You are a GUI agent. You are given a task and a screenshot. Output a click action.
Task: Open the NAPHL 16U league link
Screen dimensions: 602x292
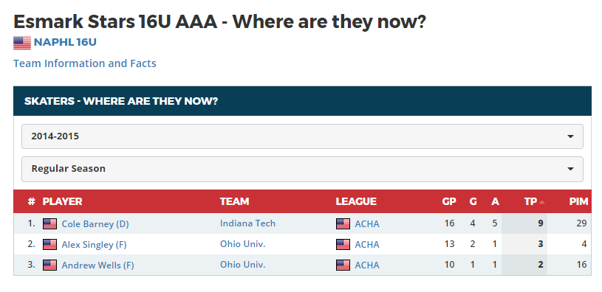click(x=65, y=42)
